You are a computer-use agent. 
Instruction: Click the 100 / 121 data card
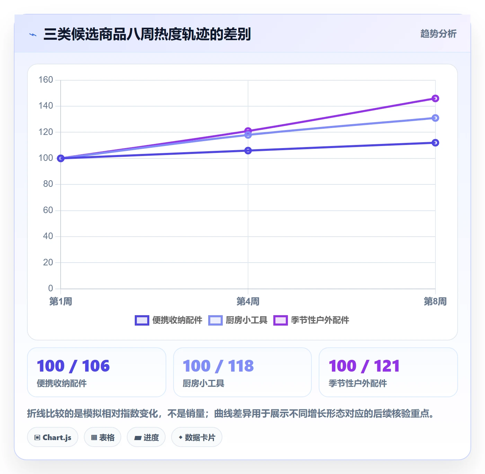(388, 372)
